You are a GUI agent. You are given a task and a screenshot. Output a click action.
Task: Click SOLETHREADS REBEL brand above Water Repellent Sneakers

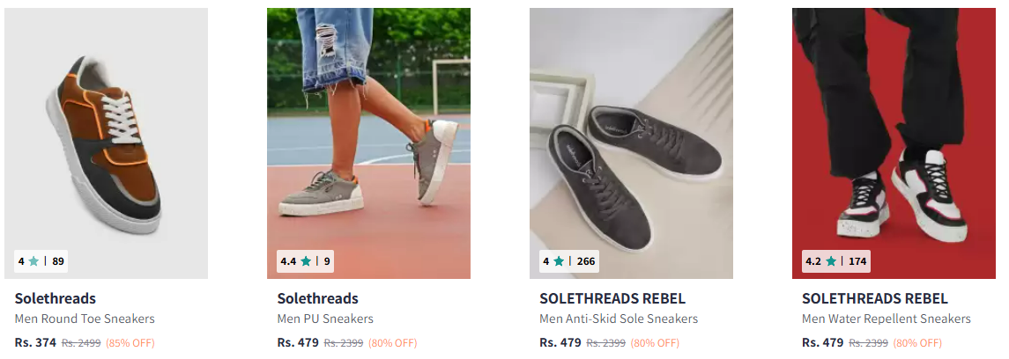tap(875, 298)
